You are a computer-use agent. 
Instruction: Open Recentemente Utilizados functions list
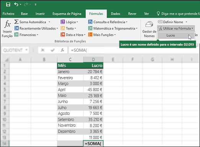point(36,28)
